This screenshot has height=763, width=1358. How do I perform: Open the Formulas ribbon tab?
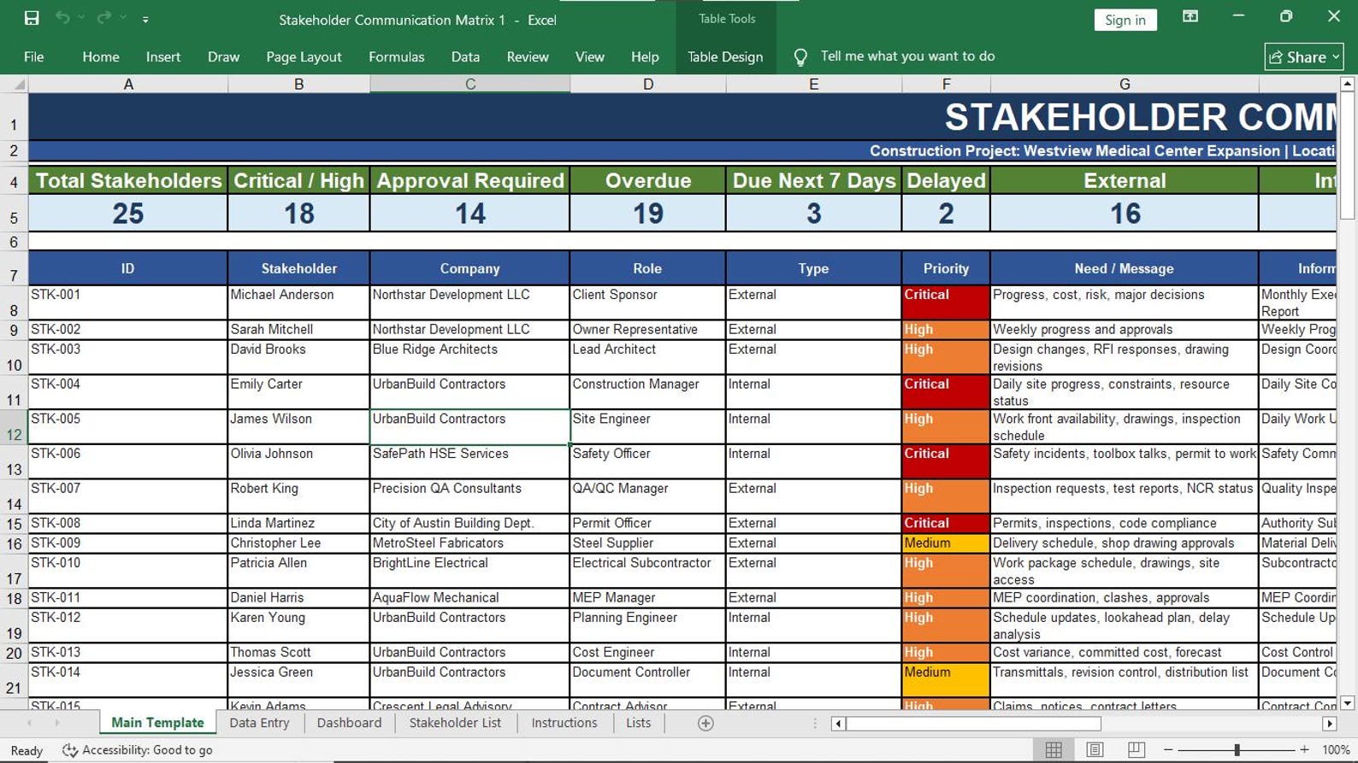(x=396, y=56)
